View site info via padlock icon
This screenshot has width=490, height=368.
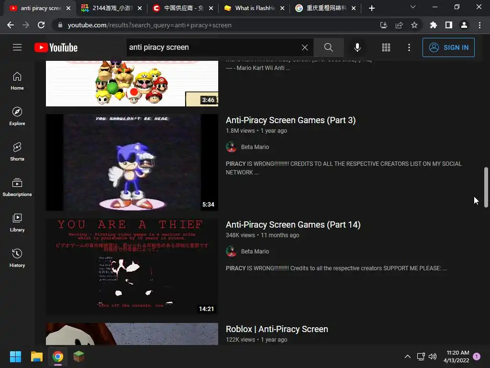60,25
